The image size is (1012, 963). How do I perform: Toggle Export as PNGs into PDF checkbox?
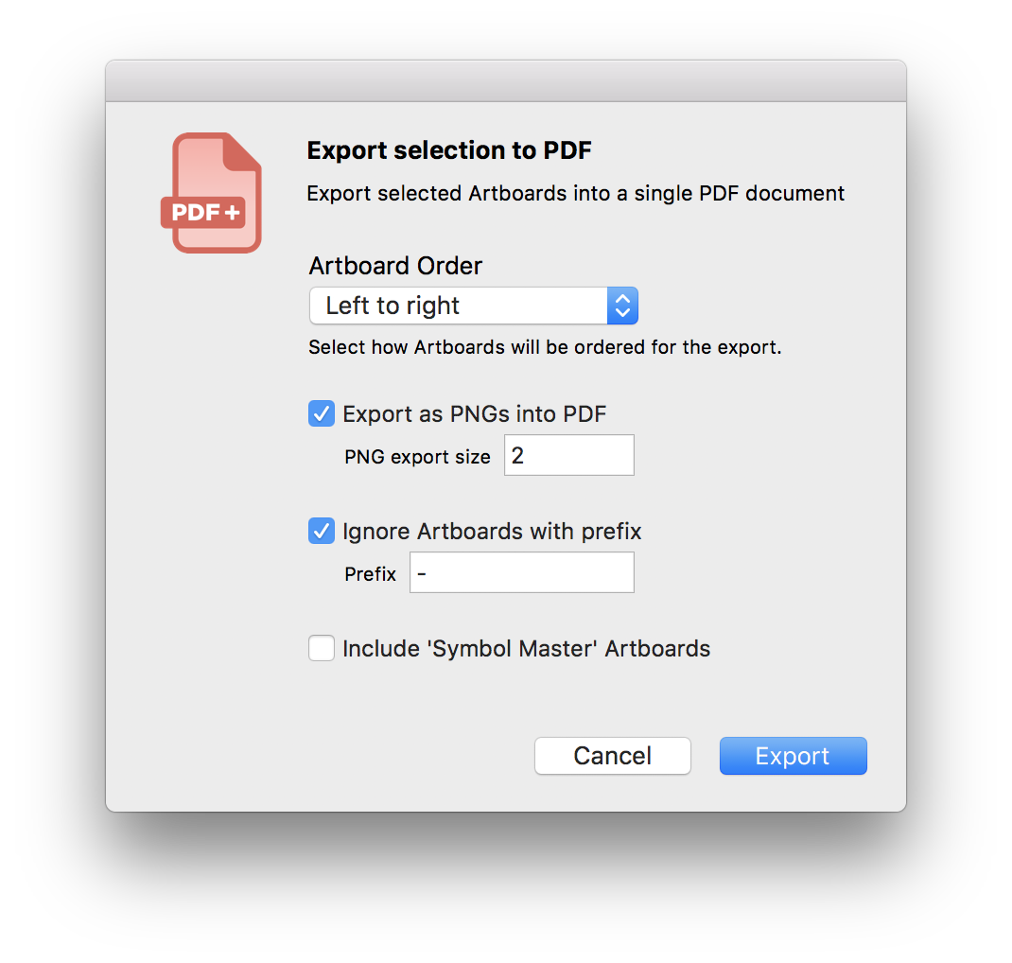point(322,413)
